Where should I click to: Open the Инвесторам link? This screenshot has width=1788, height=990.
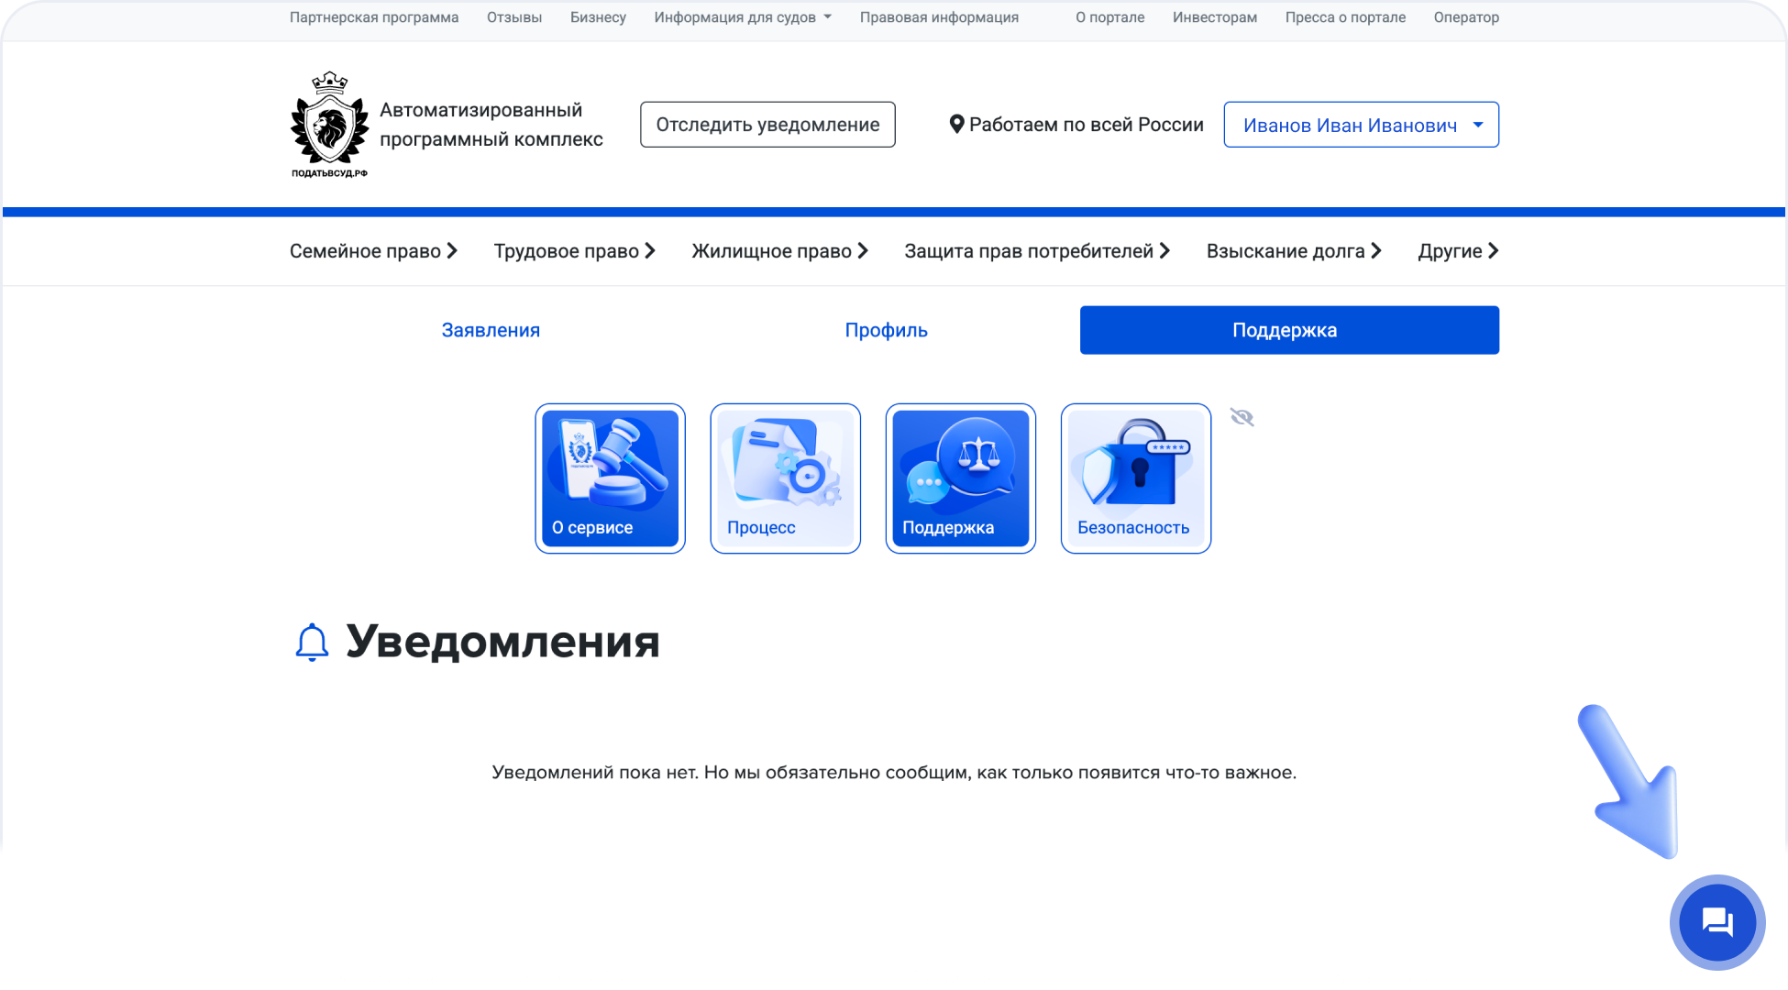point(1215,17)
